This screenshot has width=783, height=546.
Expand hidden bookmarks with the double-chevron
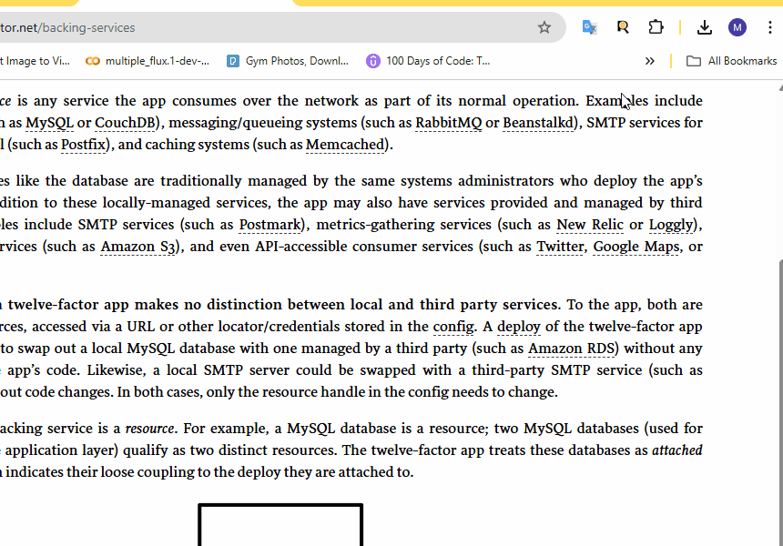[x=649, y=60]
